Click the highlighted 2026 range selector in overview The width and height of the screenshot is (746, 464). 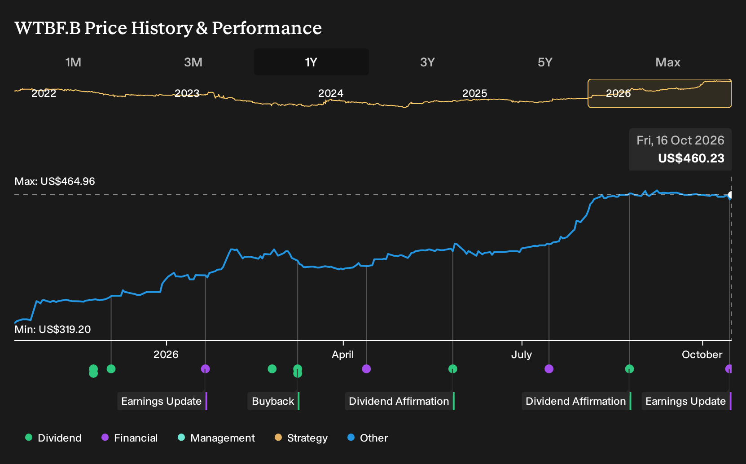pos(660,93)
